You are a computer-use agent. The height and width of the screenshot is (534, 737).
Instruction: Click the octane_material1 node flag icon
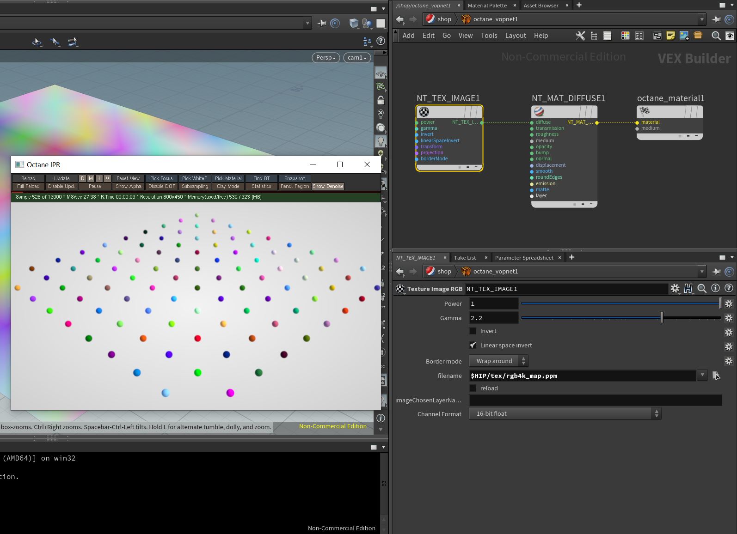645,111
